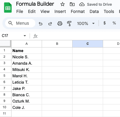This screenshot has height=117, width=120.
Task: Star the Formula Builder document
Action: click(63, 4)
